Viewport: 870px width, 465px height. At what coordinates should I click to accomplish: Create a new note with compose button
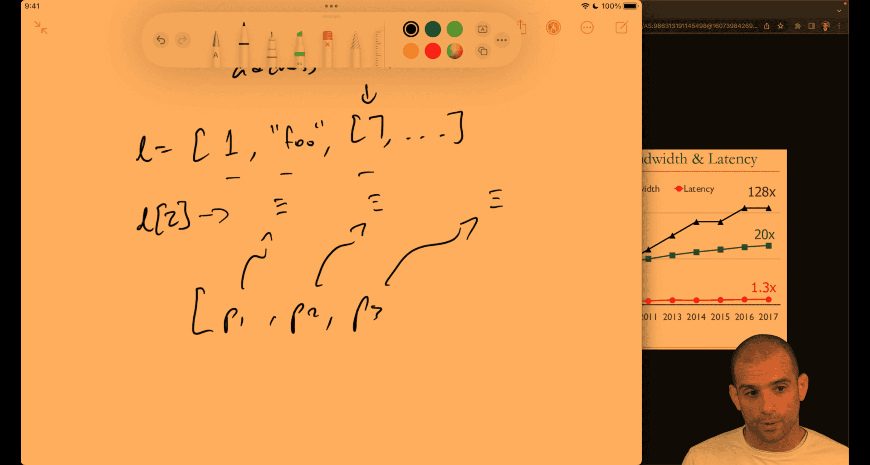(x=621, y=28)
